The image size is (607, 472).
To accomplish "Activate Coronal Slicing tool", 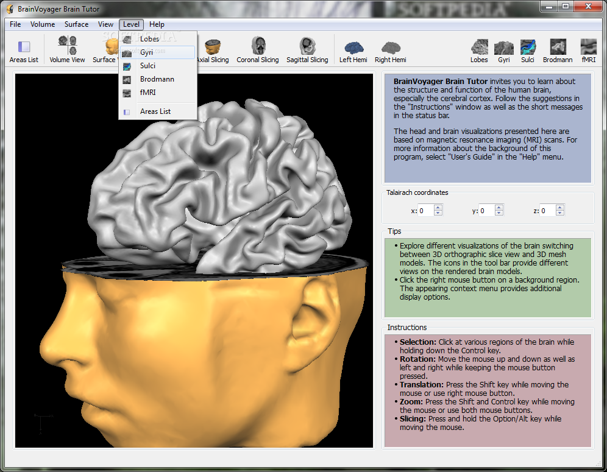I will click(x=257, y=51).
